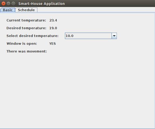Switch to the Schedule tab
The height and width of the screenshot is (129, 155).
tap(26, 10)
